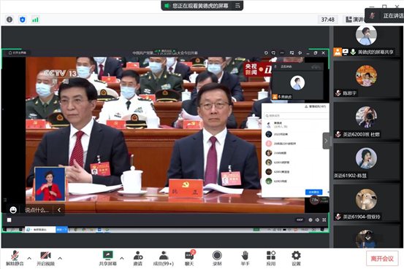Raise hand with 举手 icon
The height and width of the screenshot is (269, 404).
coord(245,258)
